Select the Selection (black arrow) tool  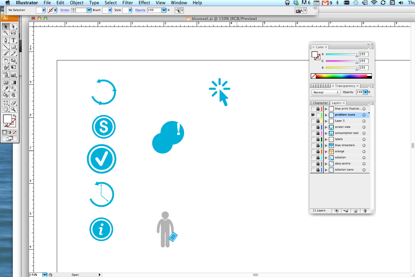[5, 27]
